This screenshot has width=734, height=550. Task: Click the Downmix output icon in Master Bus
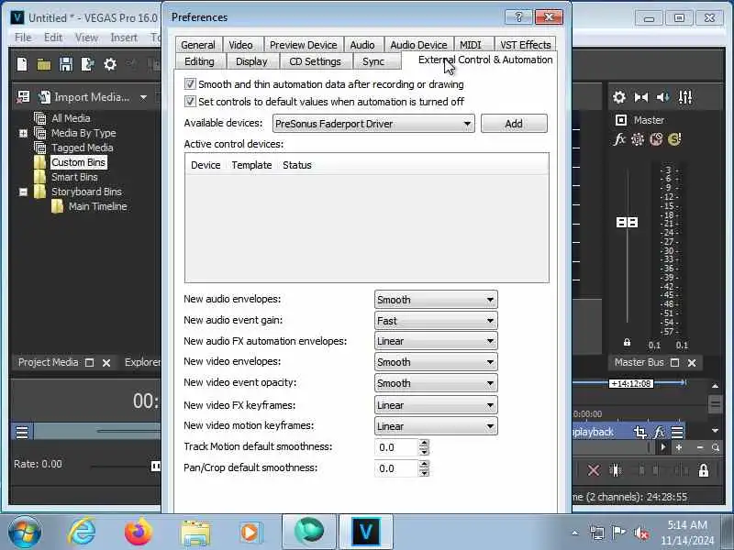(640, 97)
